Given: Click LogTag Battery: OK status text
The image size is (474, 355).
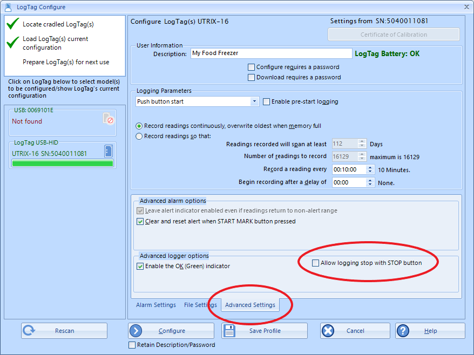Looking at the screenshot, I should (x=387, y=54).
